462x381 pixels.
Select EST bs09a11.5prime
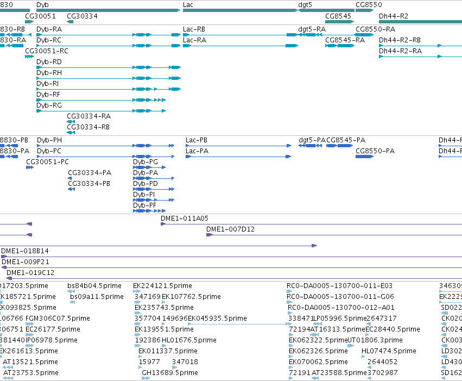coord(97,297)
